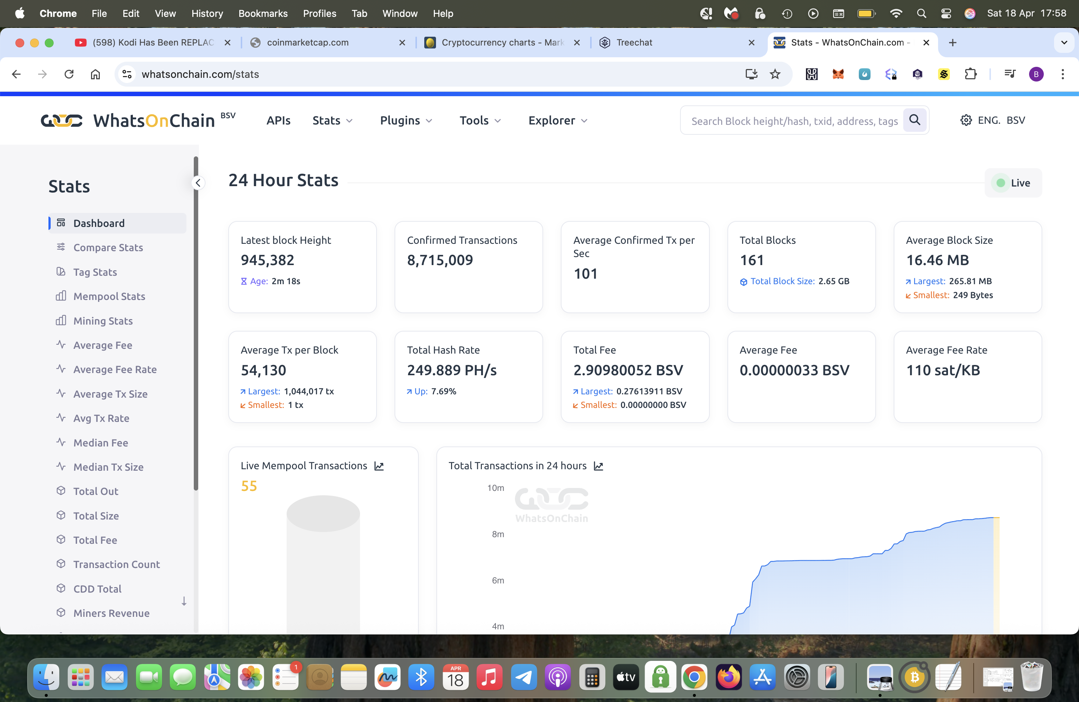The width and height of the screenshot is (1079, 702).
Task: Select Dashboard in Stats sidebar
Action: [117, 223]
